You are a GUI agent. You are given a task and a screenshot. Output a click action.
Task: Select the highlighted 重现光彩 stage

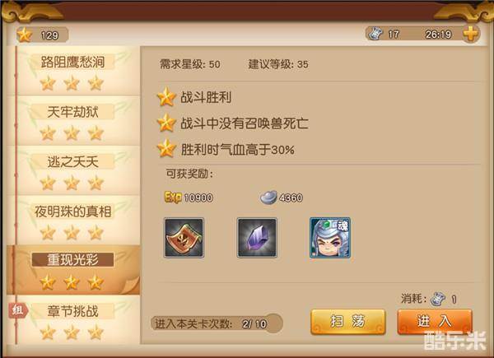click(73, 270)
